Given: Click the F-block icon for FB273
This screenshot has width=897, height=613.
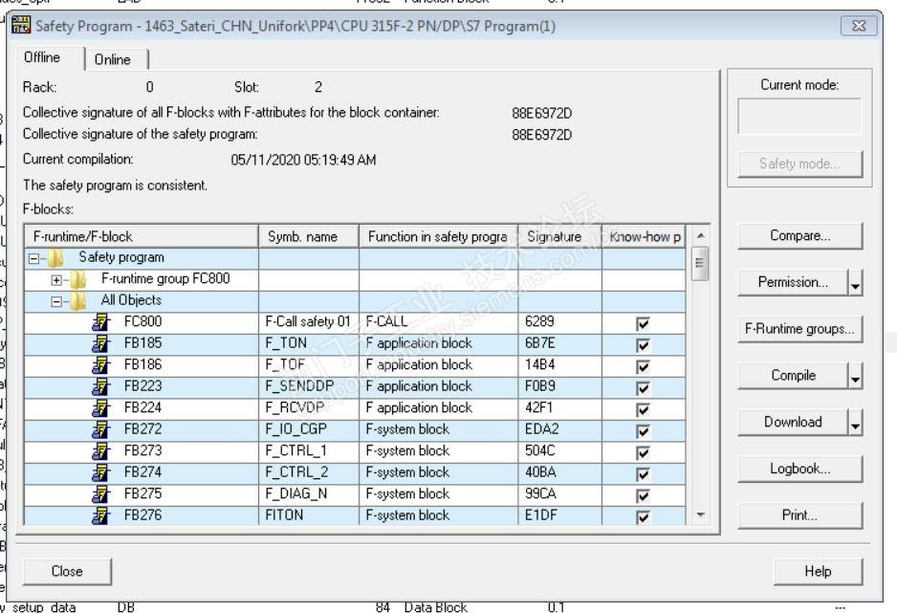Looking at the screenshot, I should 100,451.
